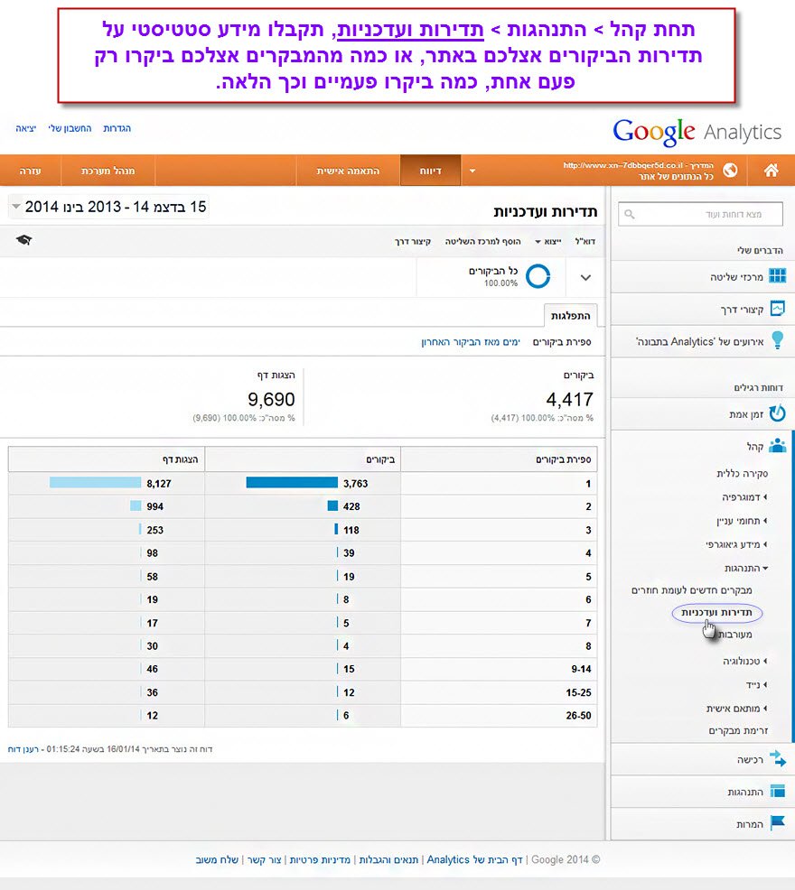Click the מצא דוחות ועוד search field

click(x=700, y=214)
